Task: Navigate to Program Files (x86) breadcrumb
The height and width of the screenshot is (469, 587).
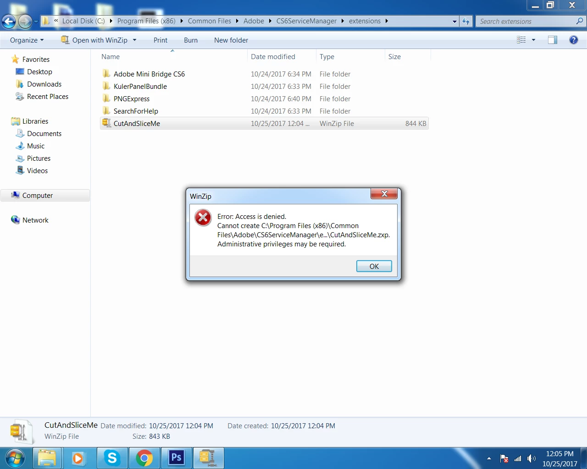Action: [146, 21]
